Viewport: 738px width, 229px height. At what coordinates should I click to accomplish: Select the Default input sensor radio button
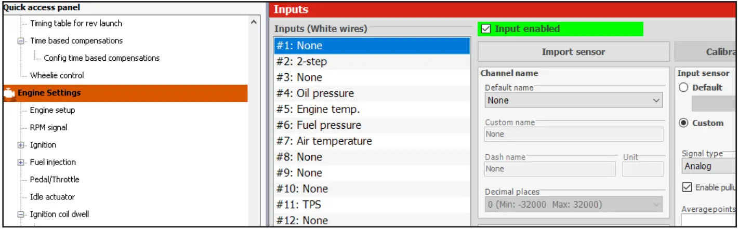point(684,88)
